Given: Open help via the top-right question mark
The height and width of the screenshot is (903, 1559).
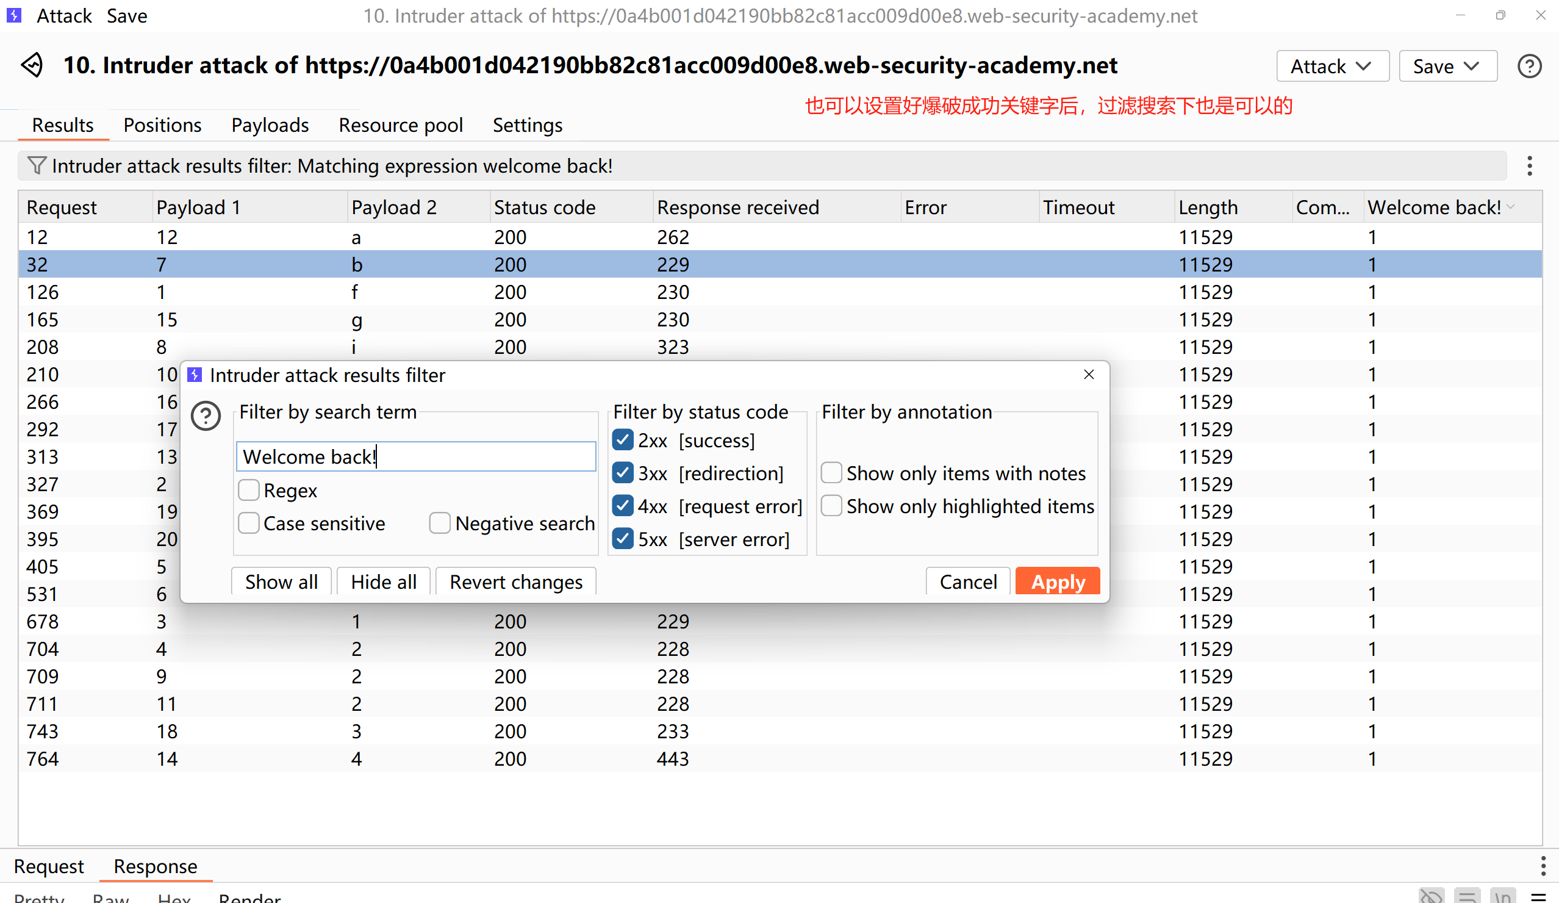Looking at the screenshot, I should (1529, 67).
